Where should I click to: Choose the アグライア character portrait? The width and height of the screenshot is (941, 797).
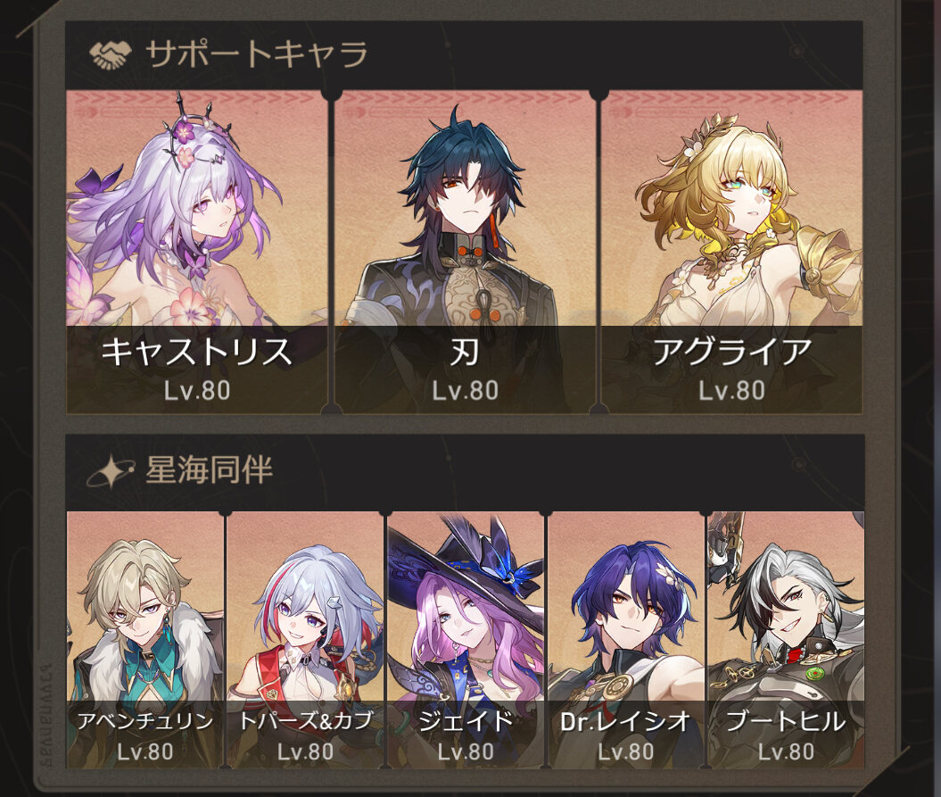731,253
